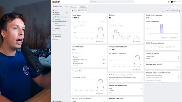Open Análisis de cohorte de clientes

[155, 43]
